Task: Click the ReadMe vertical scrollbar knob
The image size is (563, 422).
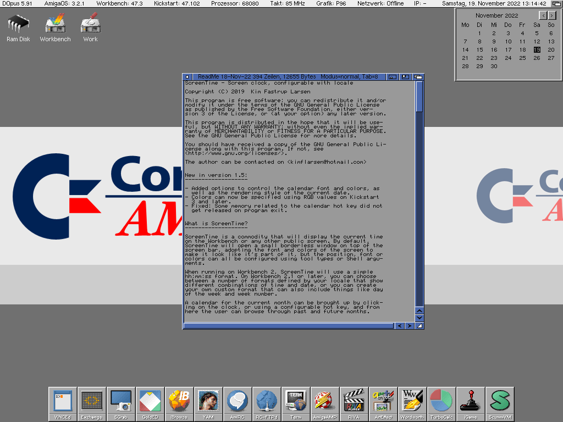Action: tap(419, 96)
